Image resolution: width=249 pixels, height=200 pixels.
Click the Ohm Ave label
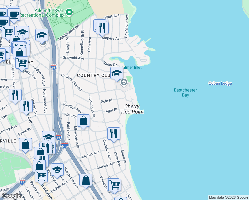click(x=89, y=44)
